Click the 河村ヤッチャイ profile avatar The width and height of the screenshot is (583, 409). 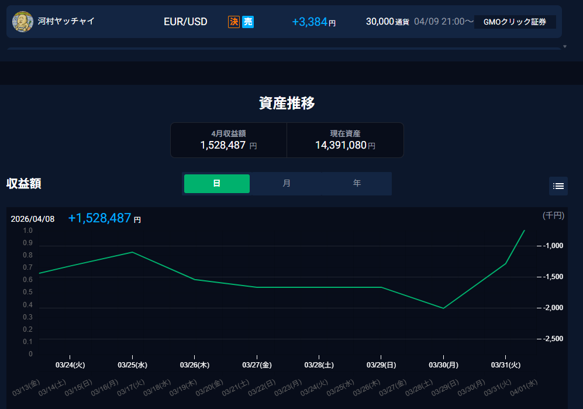[23, 22]
